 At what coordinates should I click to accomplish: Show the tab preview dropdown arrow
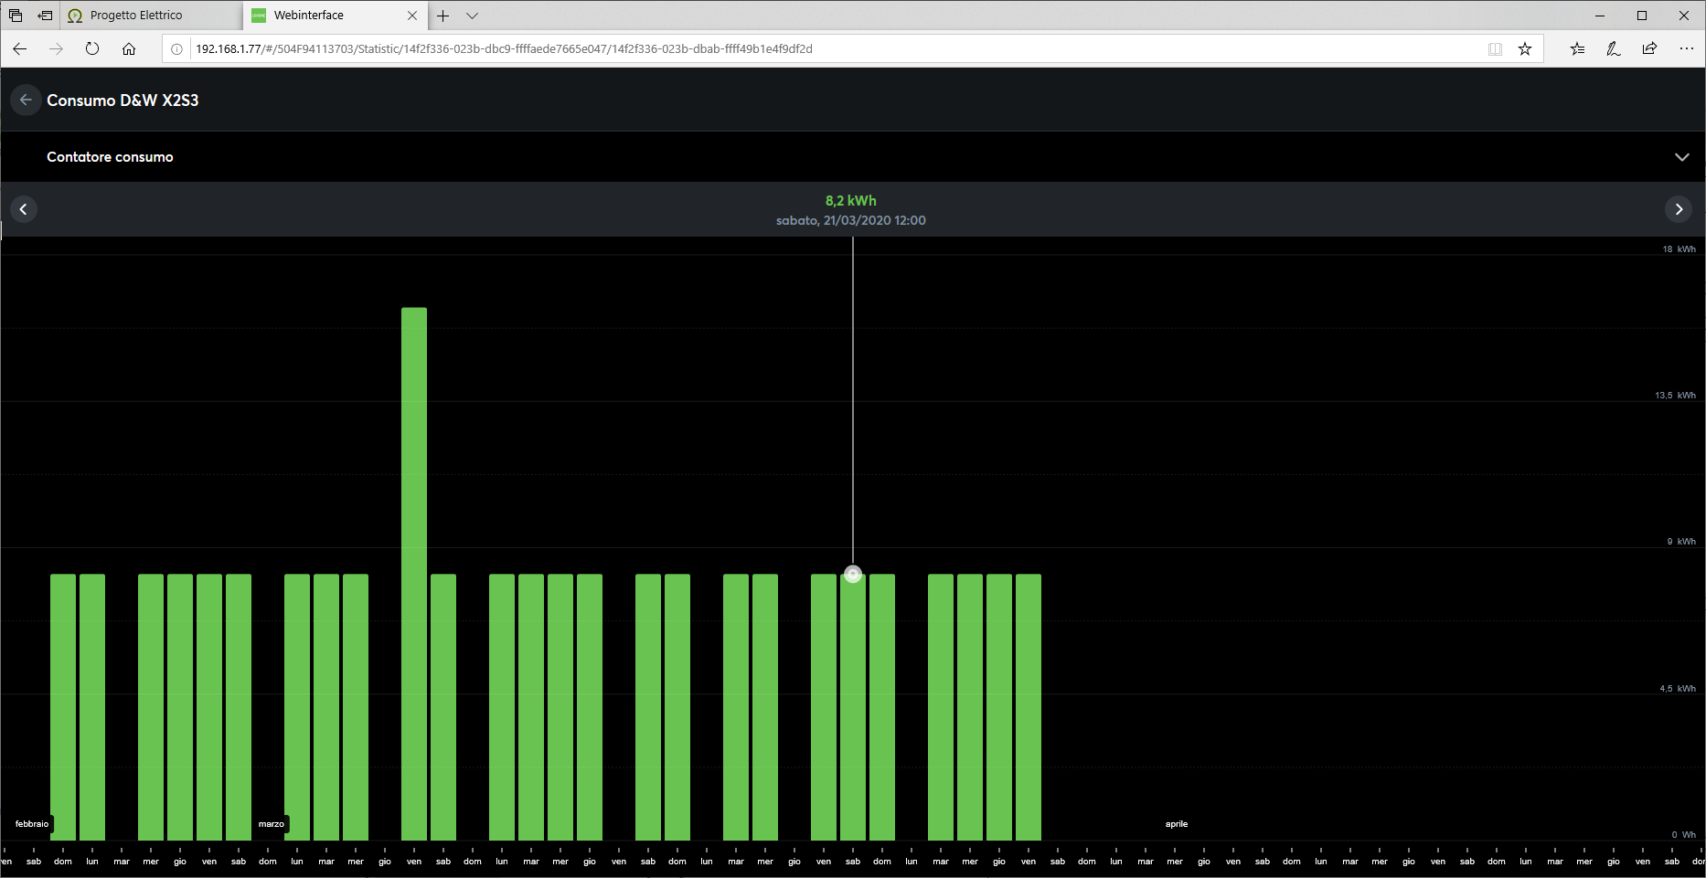coord(472,16)
